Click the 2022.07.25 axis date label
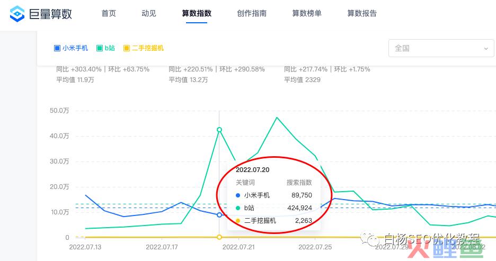The image size is (496, 261). click(x=315, y=247)
